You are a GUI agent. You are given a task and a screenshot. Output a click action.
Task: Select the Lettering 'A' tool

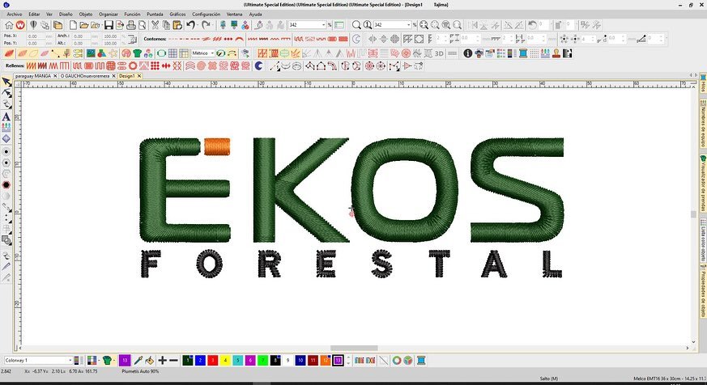coord(6,116)
